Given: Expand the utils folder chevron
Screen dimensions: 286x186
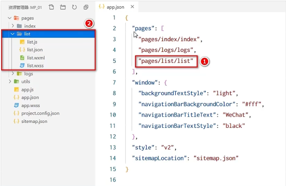Looking at the screenshot, I should (10, 81).
